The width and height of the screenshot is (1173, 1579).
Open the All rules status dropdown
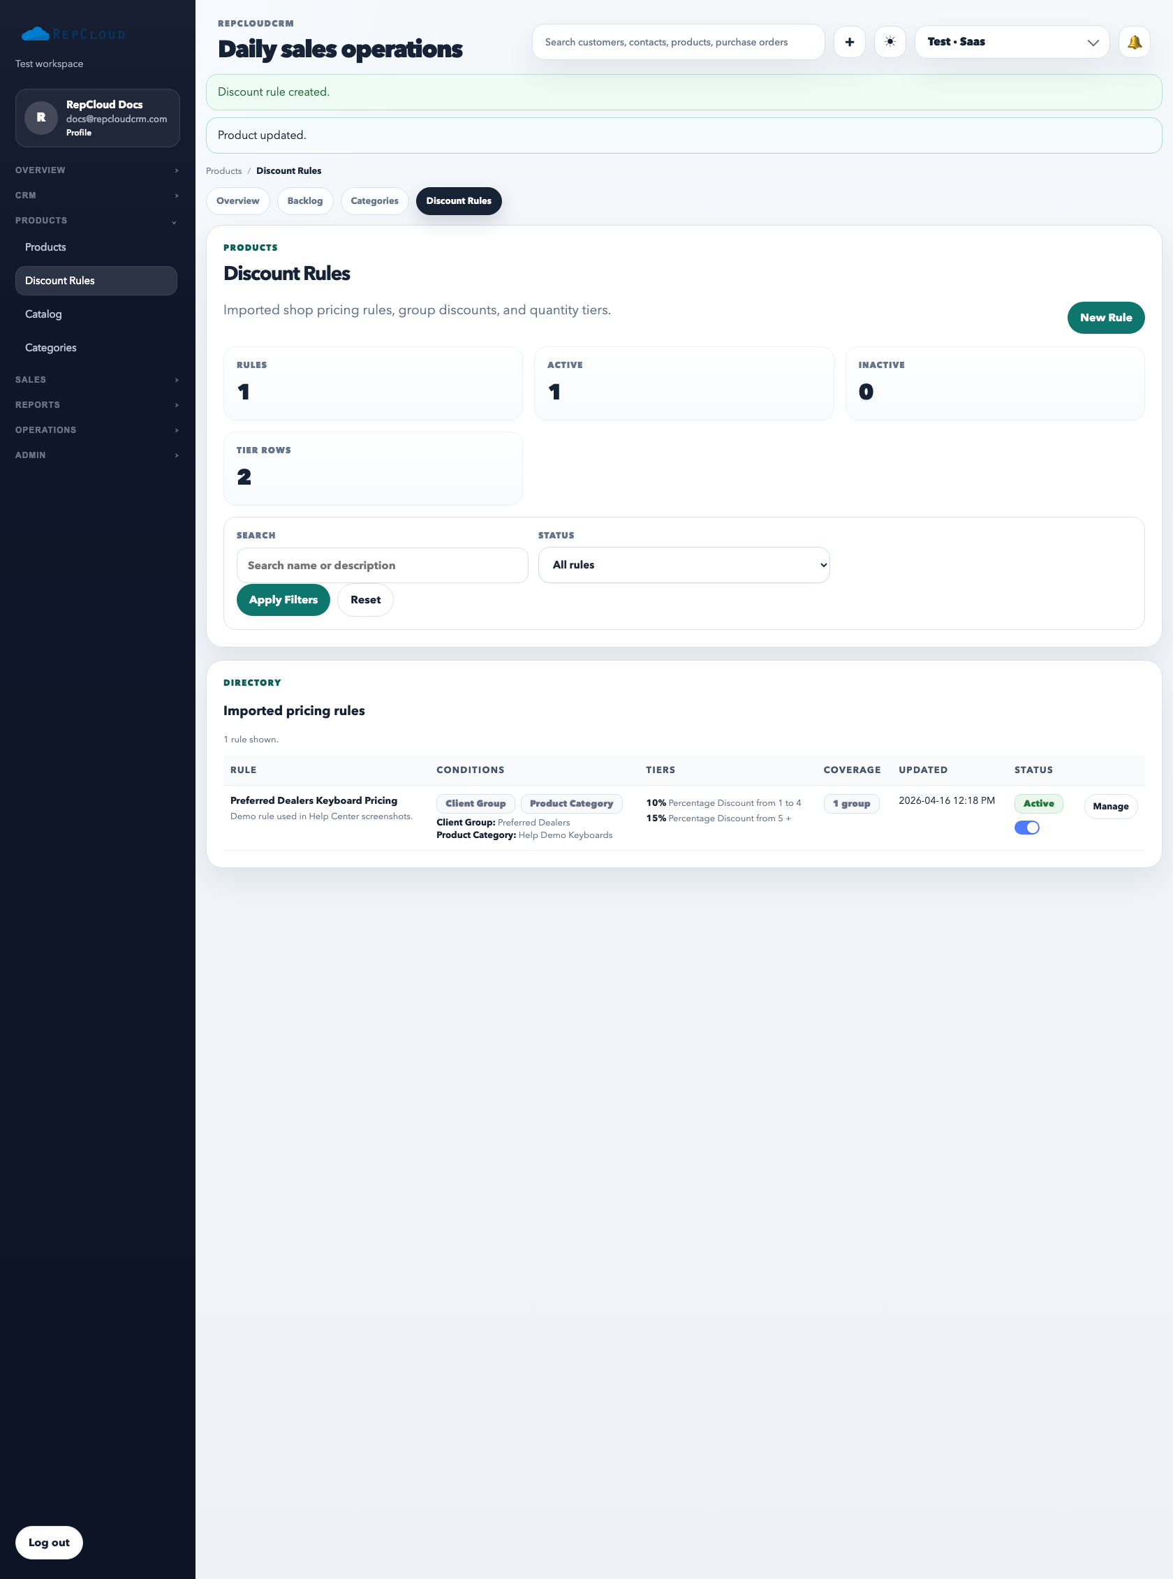(683, 565)
